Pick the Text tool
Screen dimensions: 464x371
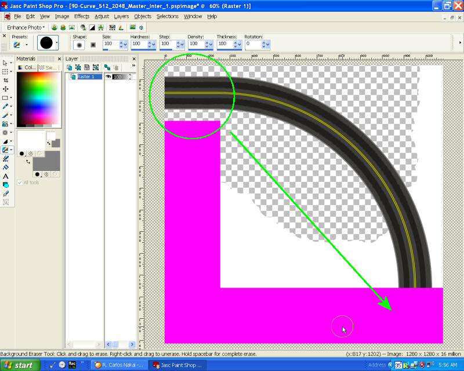pos(6,176)
